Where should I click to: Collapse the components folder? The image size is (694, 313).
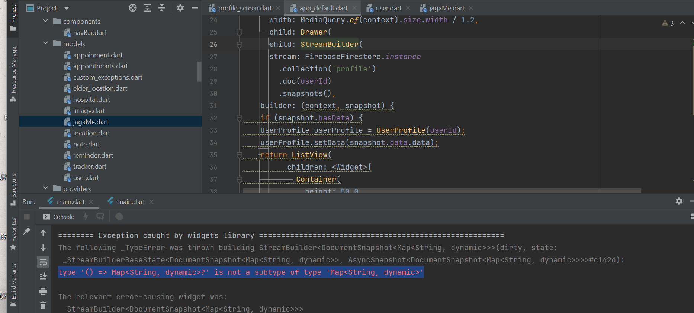pyautogui.click(x=45, y=21)
